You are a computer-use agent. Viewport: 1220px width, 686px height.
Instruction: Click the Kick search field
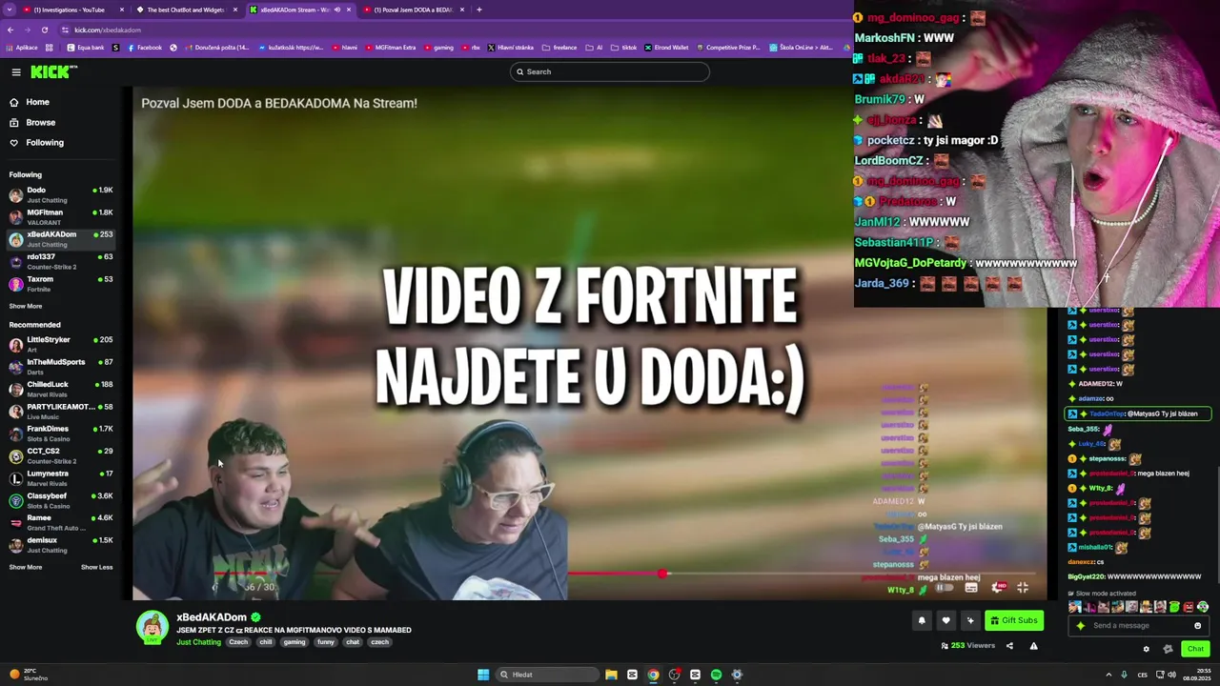point(610,71)
